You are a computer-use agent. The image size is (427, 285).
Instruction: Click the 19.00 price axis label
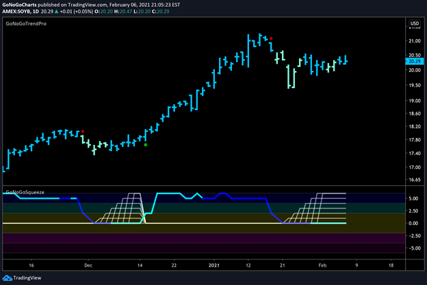(415, 100)
